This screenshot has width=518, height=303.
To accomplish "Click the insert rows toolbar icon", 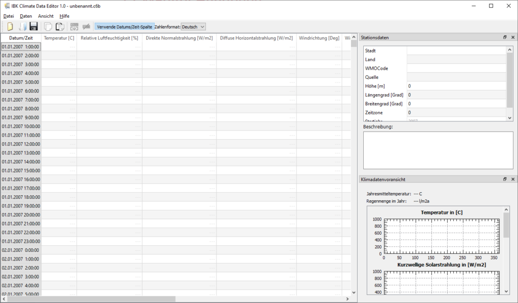I will click(74, 26).
